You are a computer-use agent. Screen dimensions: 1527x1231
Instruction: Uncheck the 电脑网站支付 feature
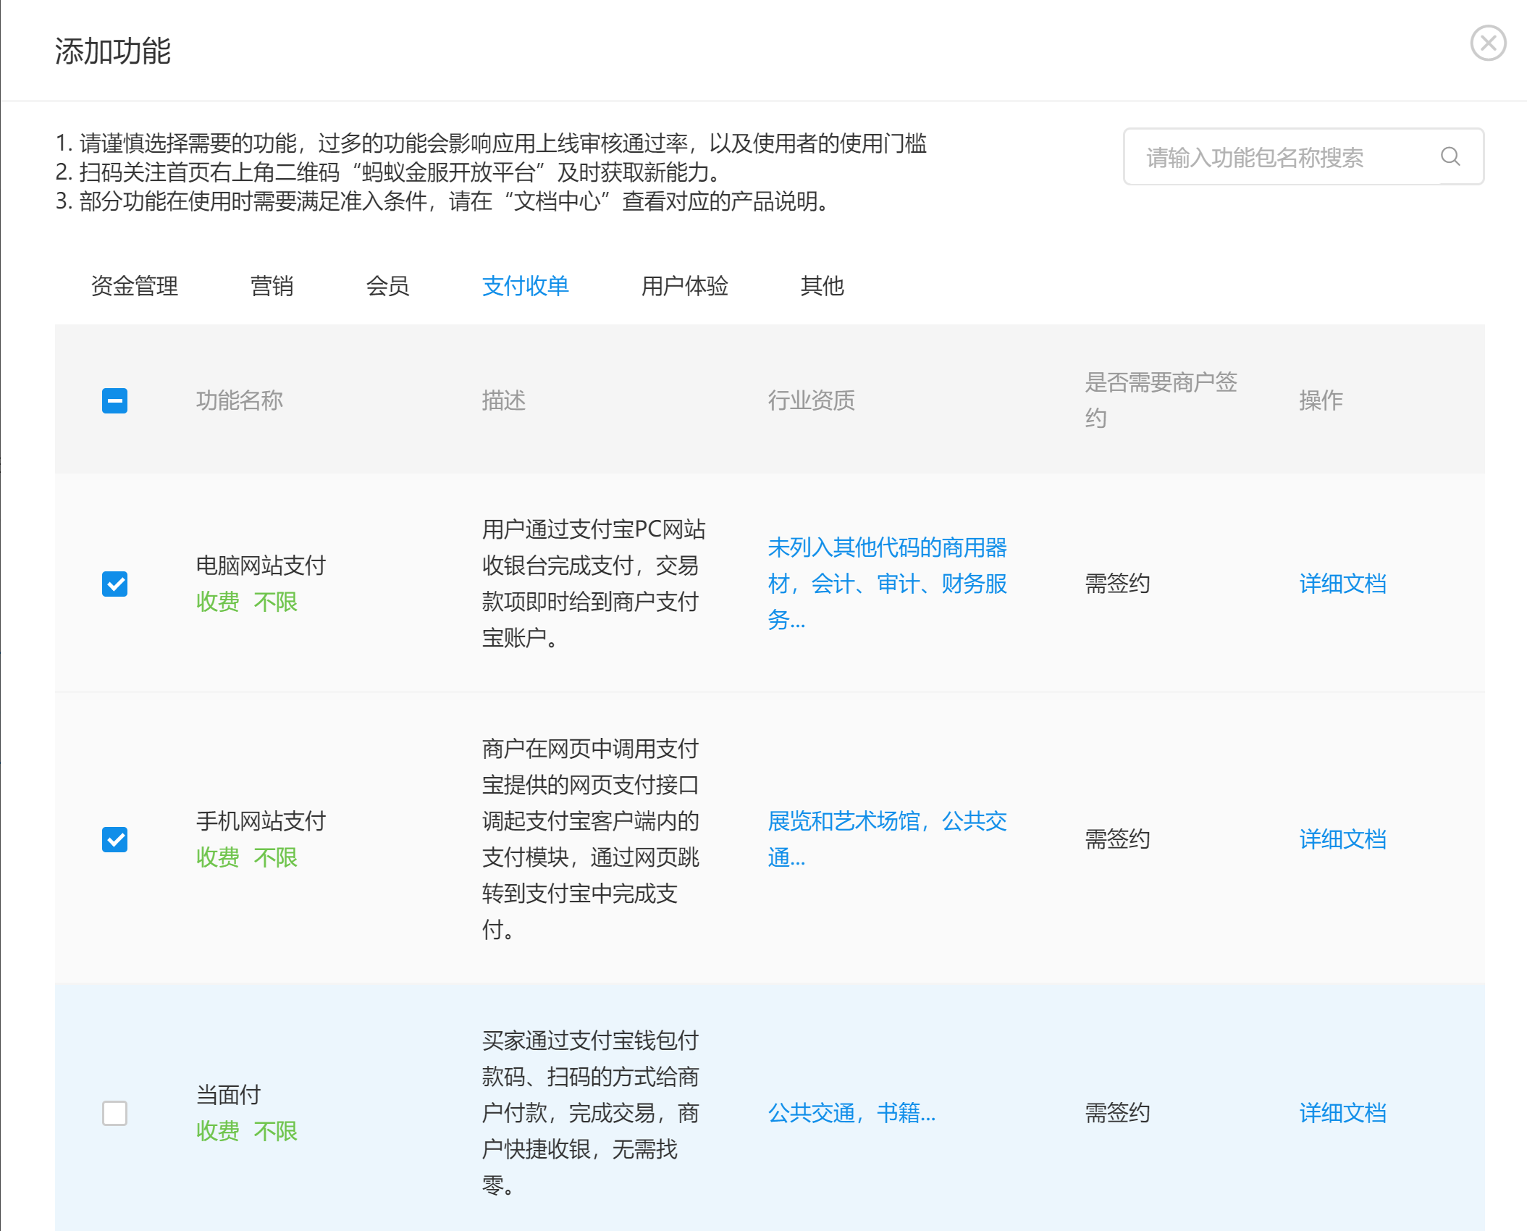click(x=114, y=584)
